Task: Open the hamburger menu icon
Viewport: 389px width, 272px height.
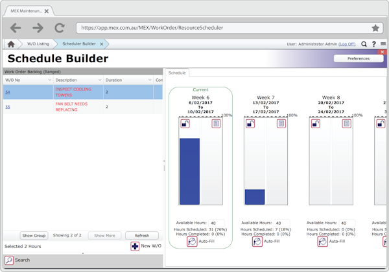Action: [383, 44]
